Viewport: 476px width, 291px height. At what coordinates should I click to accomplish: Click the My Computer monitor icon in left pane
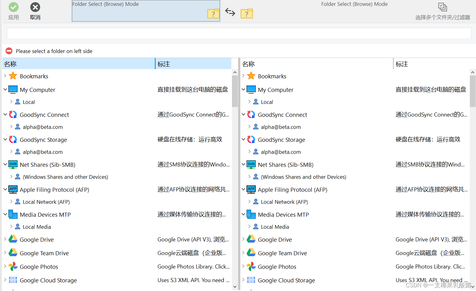click(x=13, y=90)
